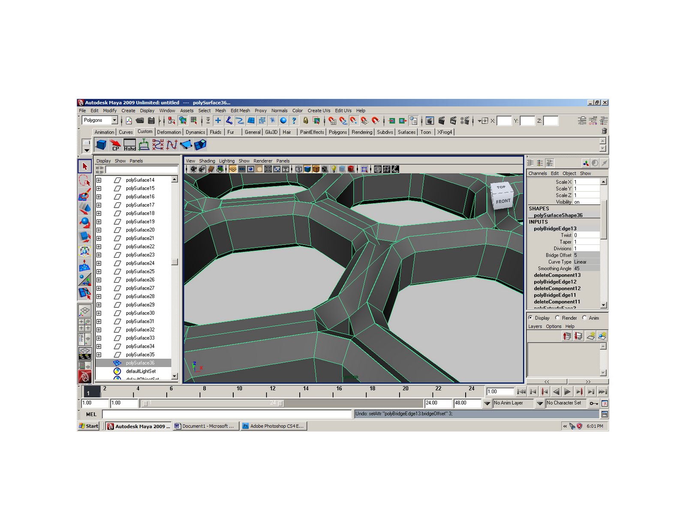Open the help question mark icon
Viewport: 686px width, 530px height.
[294, 121]
